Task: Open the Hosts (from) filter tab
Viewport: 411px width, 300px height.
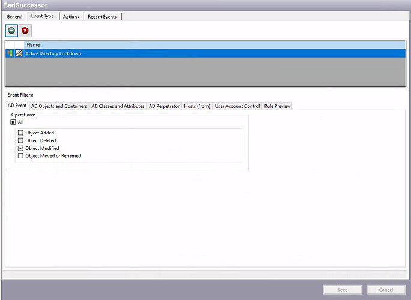Action: (197, 106)
